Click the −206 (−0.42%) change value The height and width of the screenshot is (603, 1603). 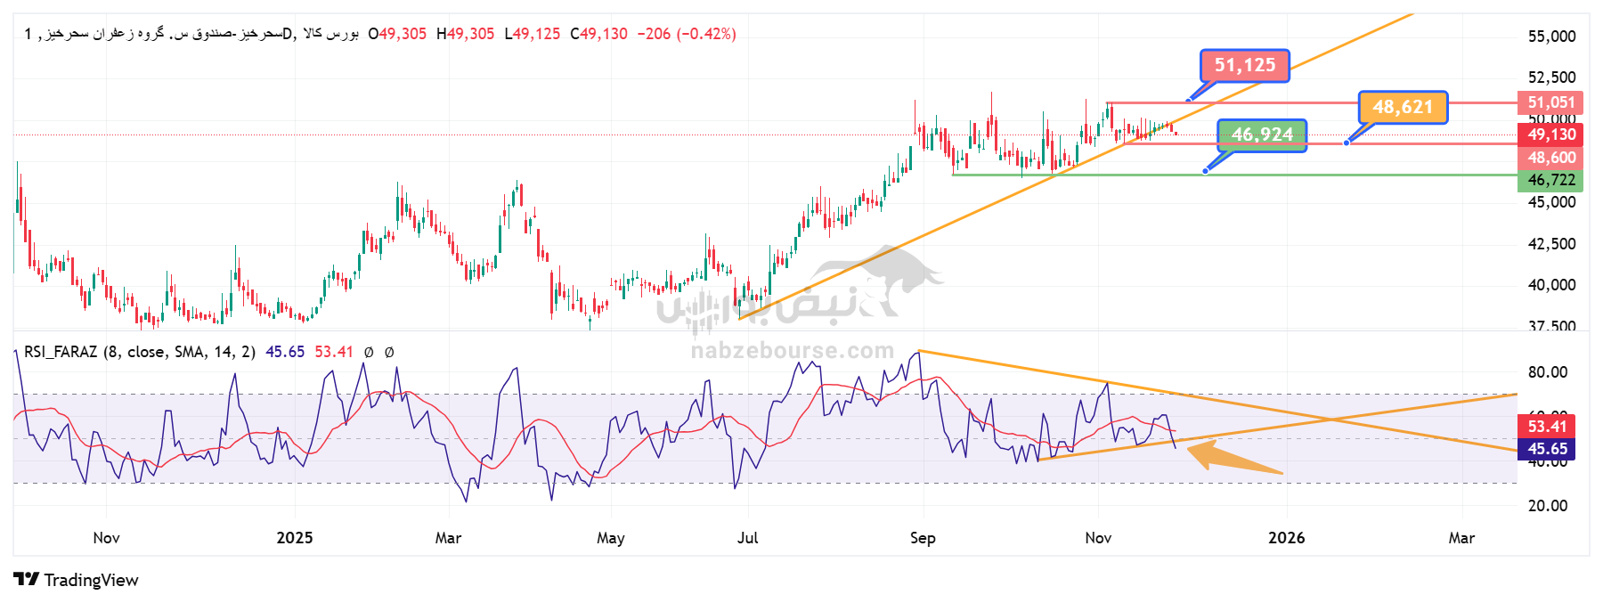(x=687, y=34)
